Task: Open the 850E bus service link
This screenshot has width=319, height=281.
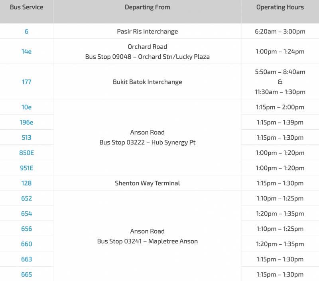Action: [x=26, y=152]
